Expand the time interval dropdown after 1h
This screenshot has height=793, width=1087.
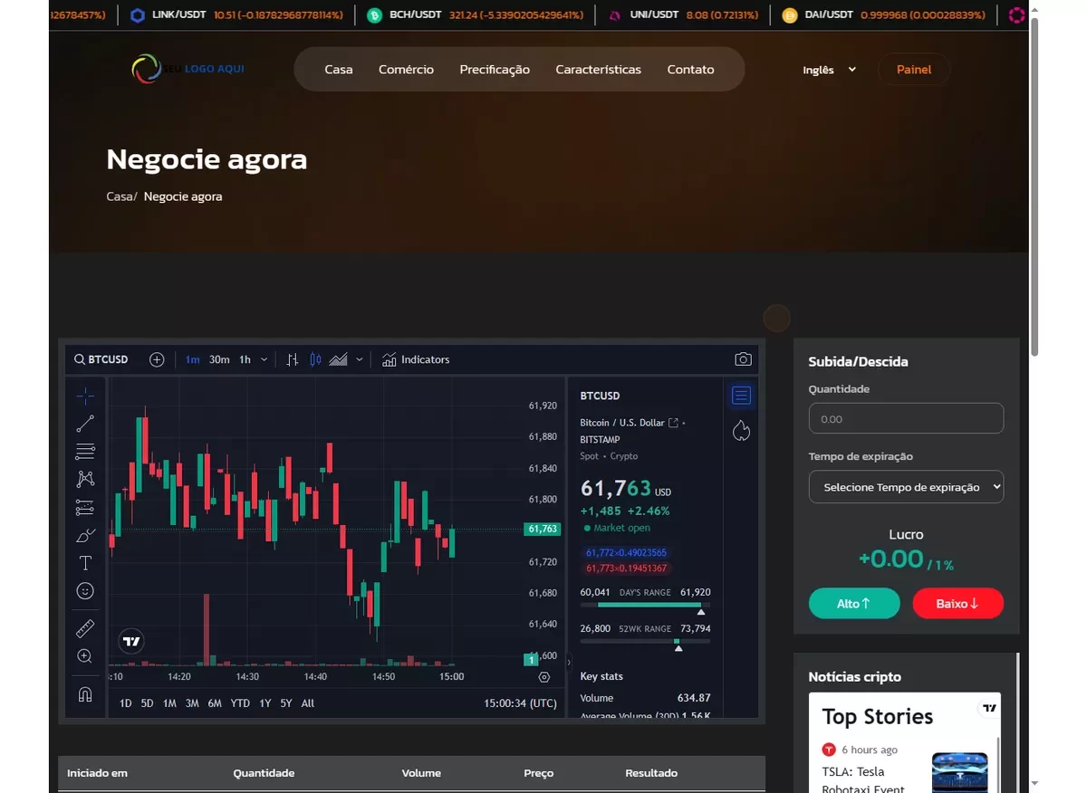(x=265, y=359)
